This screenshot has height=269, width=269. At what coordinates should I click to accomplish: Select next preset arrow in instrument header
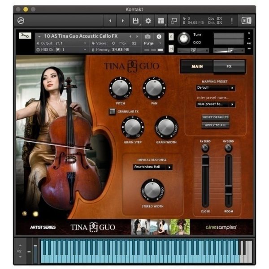[137, 37]
